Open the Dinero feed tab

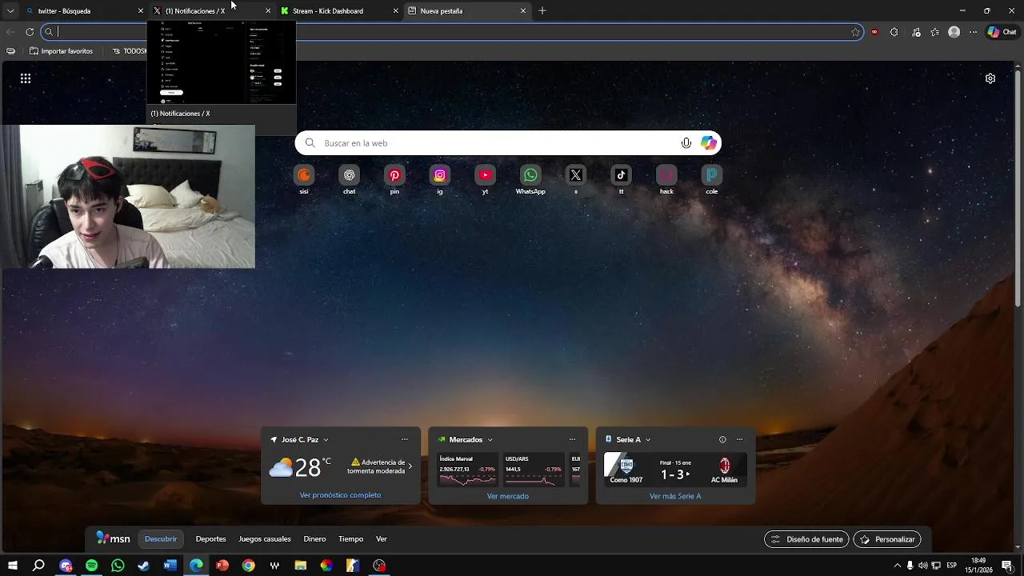tap(314, 539)
